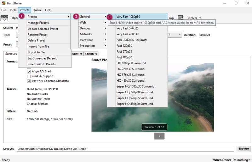This screenshot has width=252, height=162.
Task: Click the Ready status text
Action: click(x=6, y=160)
